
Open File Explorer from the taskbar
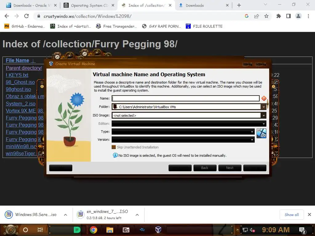point(110,230)
